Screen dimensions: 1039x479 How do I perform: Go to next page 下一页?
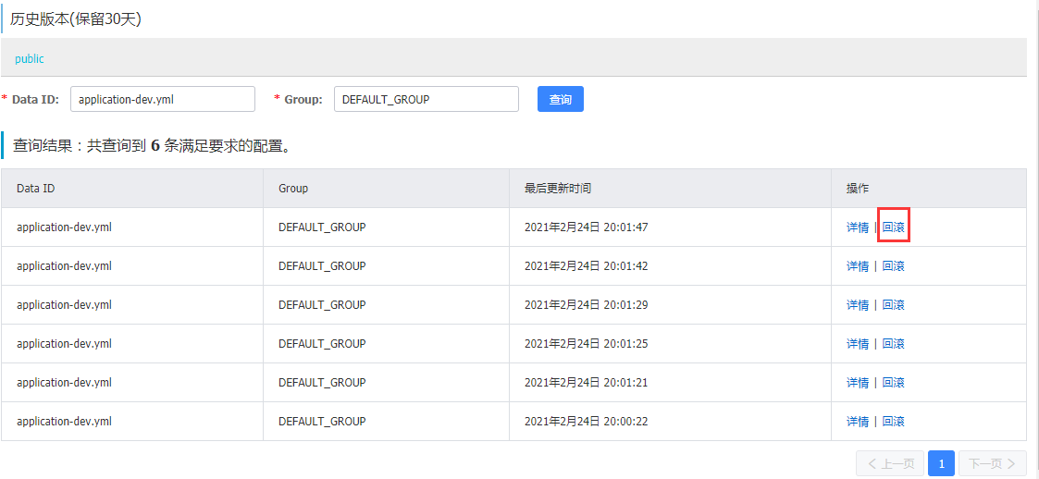pos(992,463)
